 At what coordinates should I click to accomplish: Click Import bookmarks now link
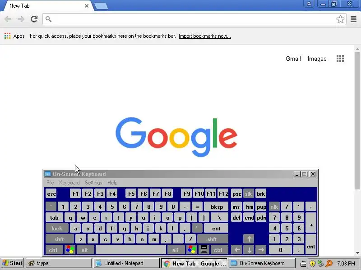pos(205,36)
